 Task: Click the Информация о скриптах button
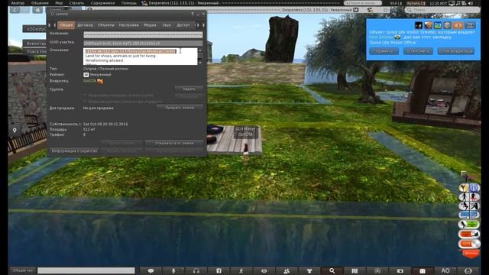click(x=74, y=151)
